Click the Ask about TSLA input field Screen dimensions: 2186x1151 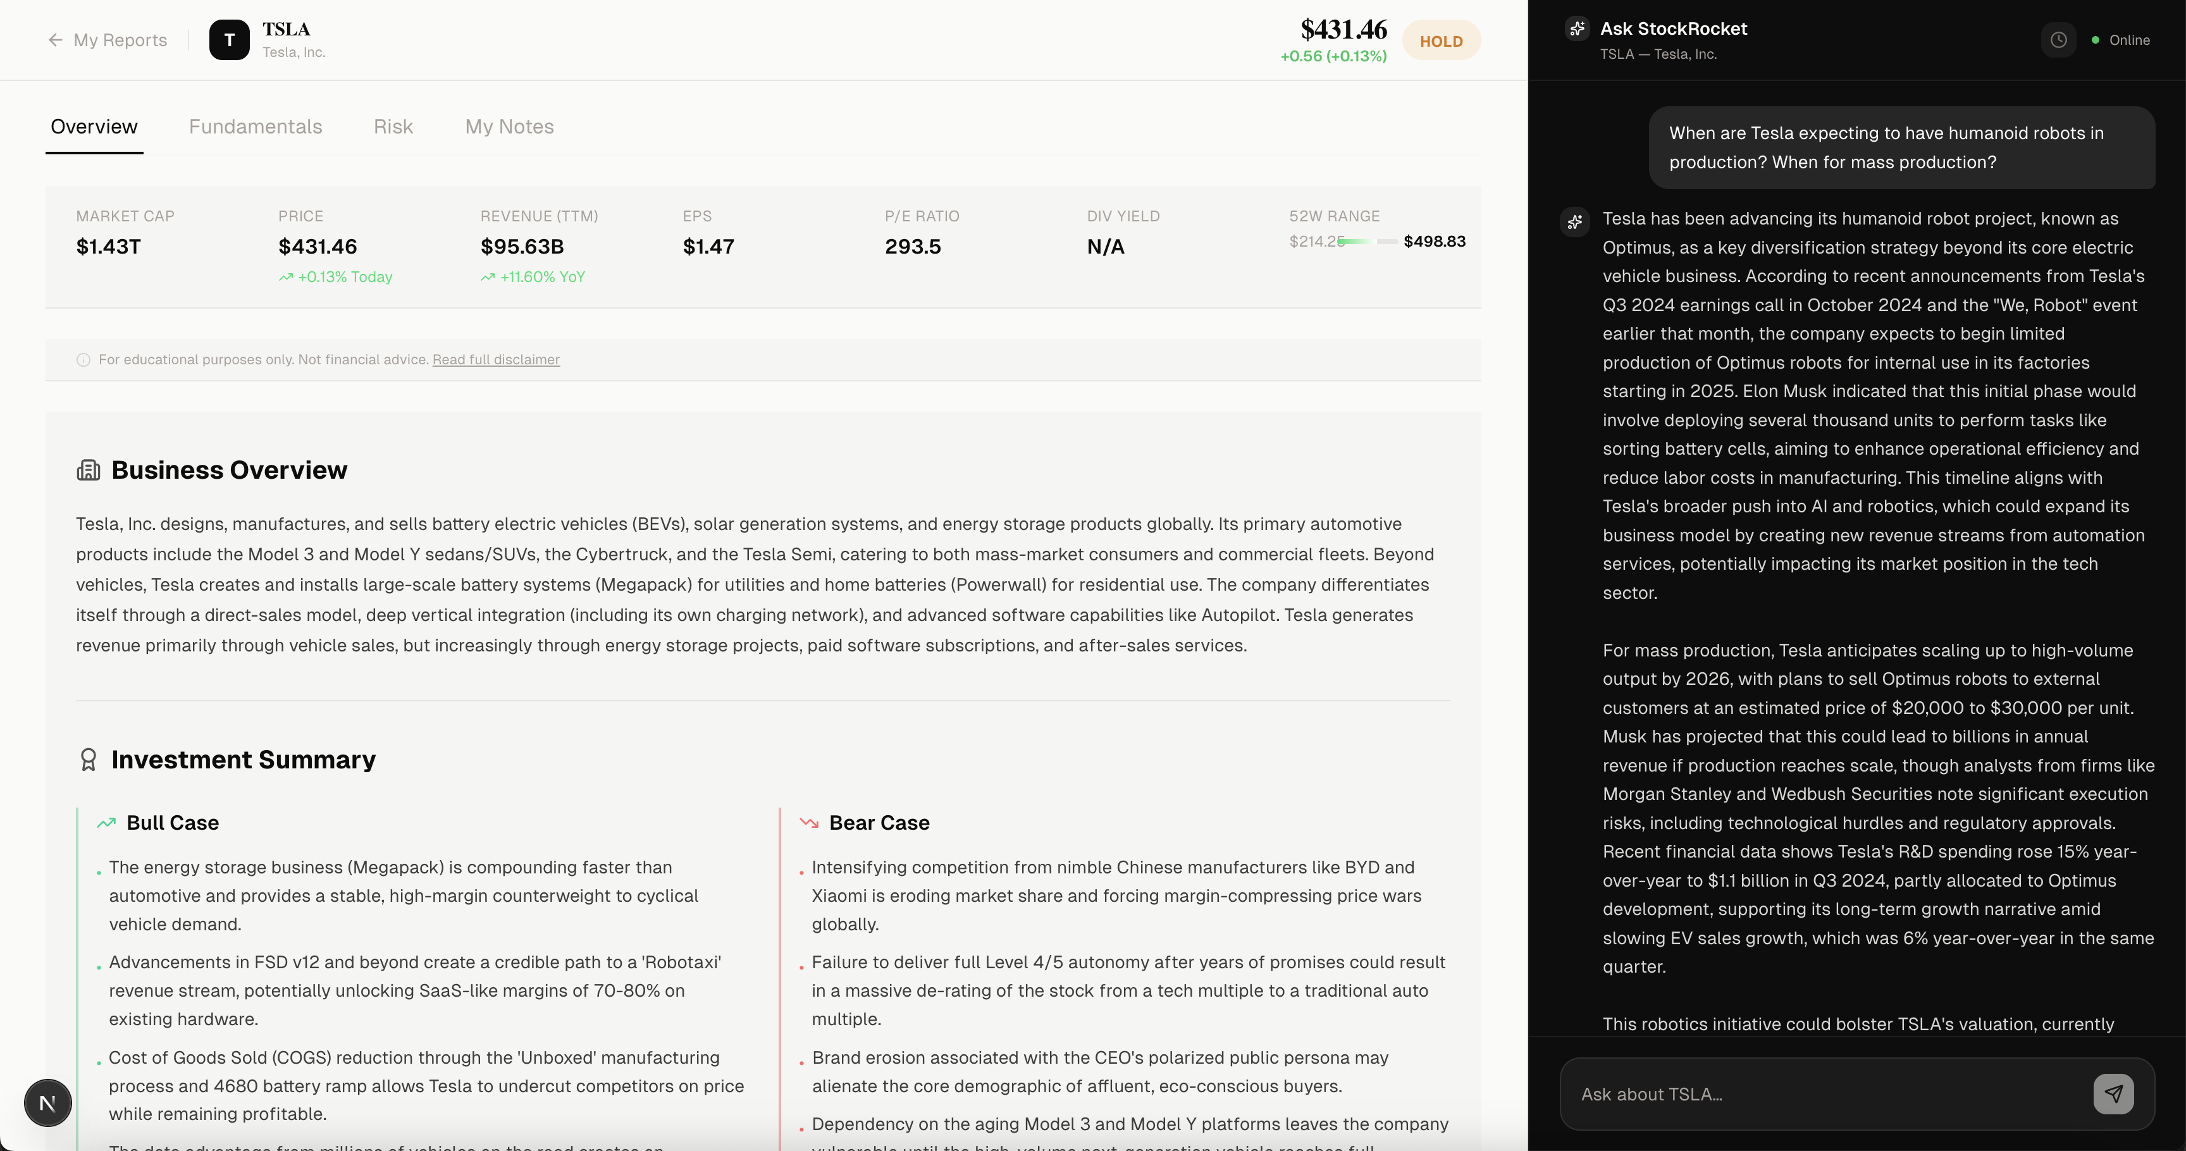click(1782, 1094)
